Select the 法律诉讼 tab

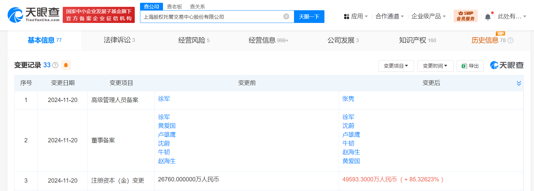119,40
